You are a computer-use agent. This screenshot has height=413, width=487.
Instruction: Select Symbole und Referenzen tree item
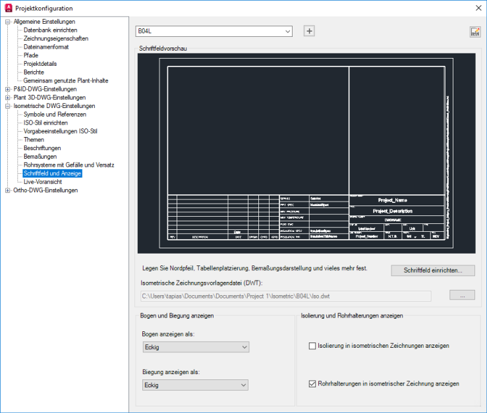coord(55,114)
